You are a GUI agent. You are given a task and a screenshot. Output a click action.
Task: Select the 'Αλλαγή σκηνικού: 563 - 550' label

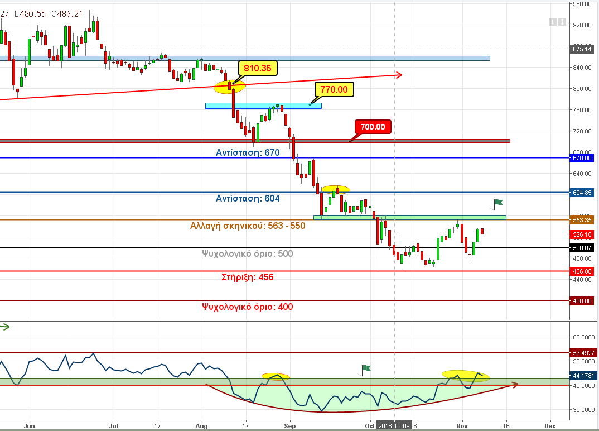248,226
